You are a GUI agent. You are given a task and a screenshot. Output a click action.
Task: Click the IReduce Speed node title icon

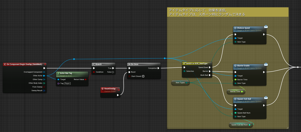tap(235, 28)
